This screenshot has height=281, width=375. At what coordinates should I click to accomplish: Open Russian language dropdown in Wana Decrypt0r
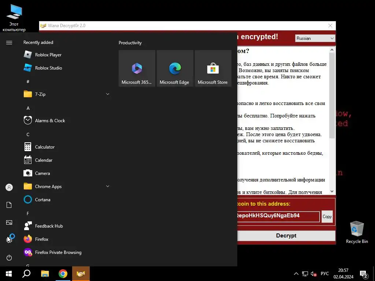315,38
